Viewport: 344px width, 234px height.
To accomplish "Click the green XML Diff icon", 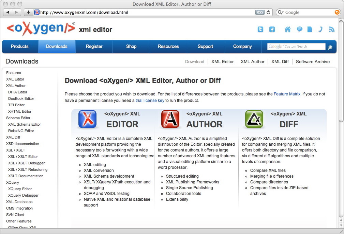I will point(254,119).
